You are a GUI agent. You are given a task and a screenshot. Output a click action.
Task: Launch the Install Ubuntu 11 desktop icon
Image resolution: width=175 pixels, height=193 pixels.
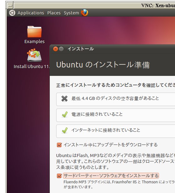tap(34, 55)
